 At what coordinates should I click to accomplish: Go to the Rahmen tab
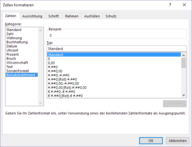[72, 16]
